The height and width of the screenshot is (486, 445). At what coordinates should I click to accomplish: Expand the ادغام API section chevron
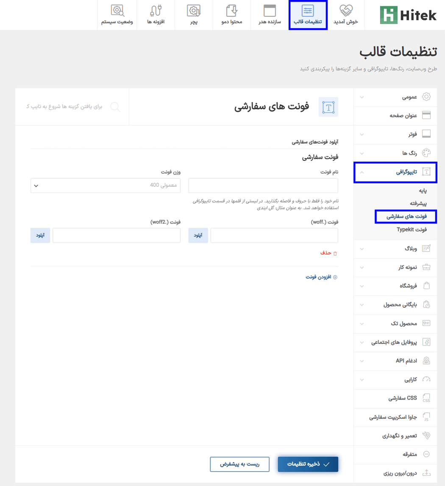coord(362,361)
